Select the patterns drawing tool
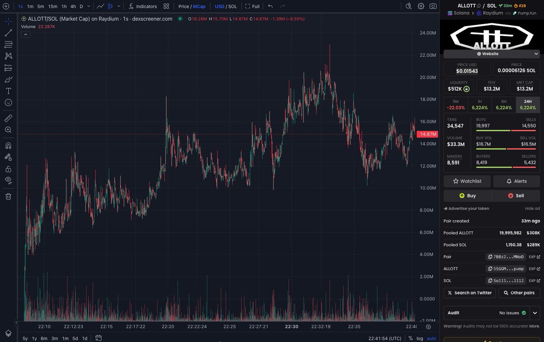 pyautogui.click(x=8, y=56)
